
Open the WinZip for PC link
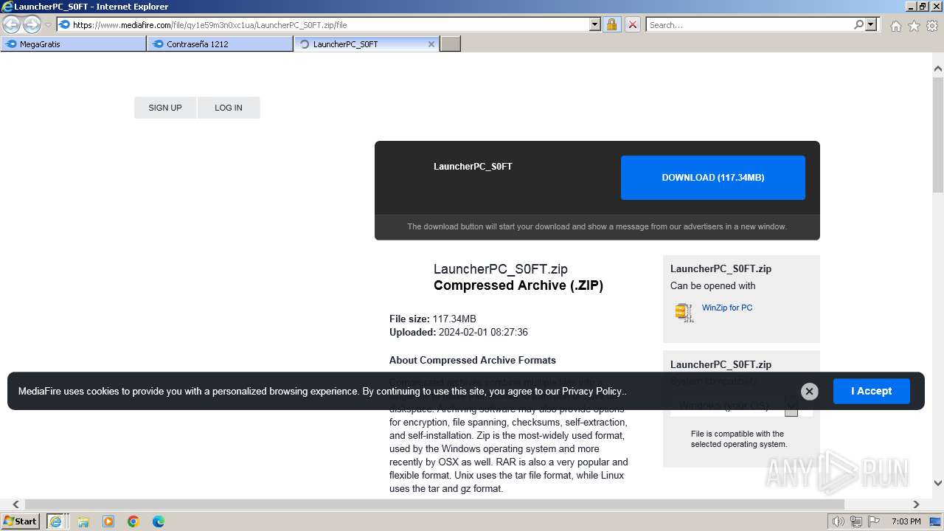(x=727, y=308)
